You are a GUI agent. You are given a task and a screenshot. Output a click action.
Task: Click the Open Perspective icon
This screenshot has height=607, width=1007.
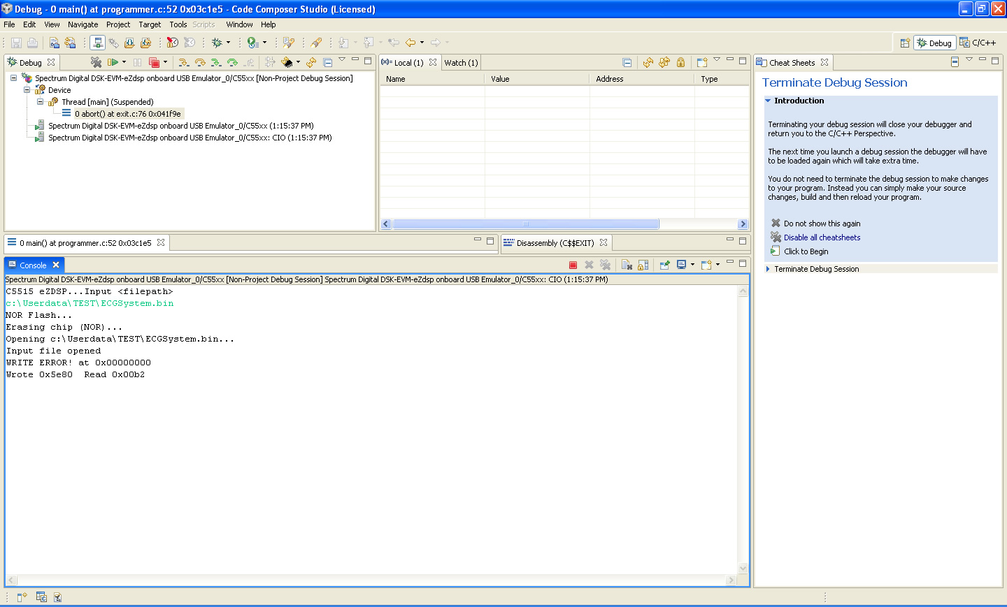point(905,43)
